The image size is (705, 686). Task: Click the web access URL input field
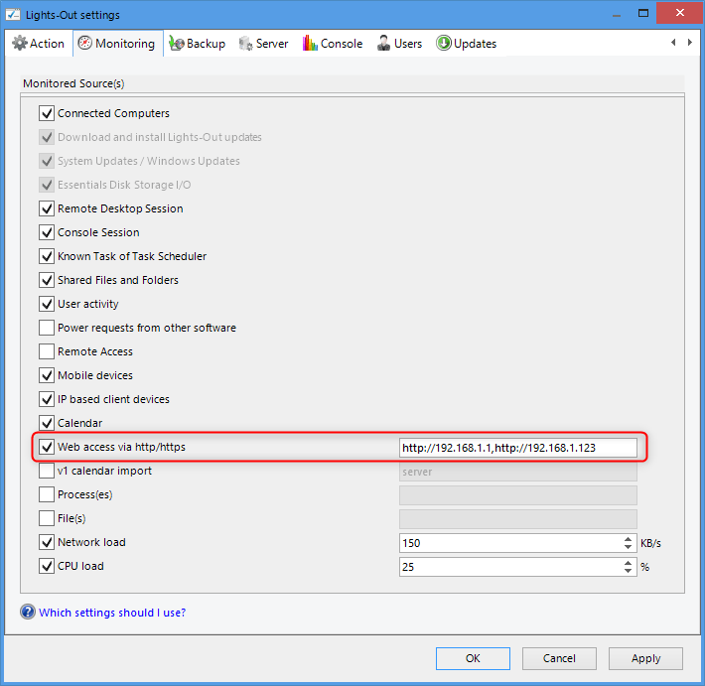518,448
